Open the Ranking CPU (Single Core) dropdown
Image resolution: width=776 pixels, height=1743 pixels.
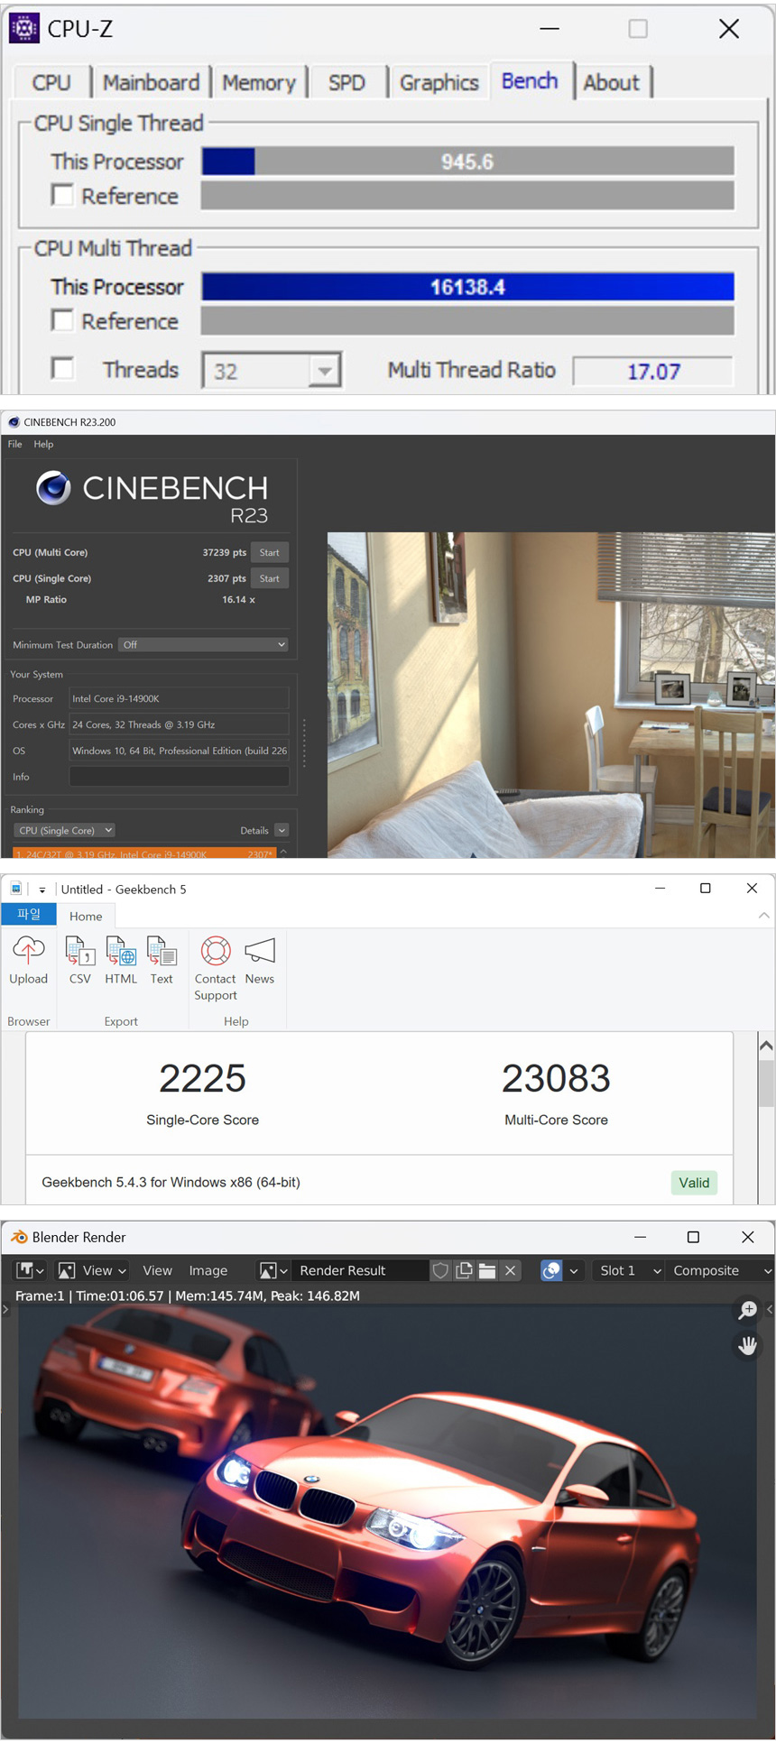pyautogui.click(x=64, y=830)
